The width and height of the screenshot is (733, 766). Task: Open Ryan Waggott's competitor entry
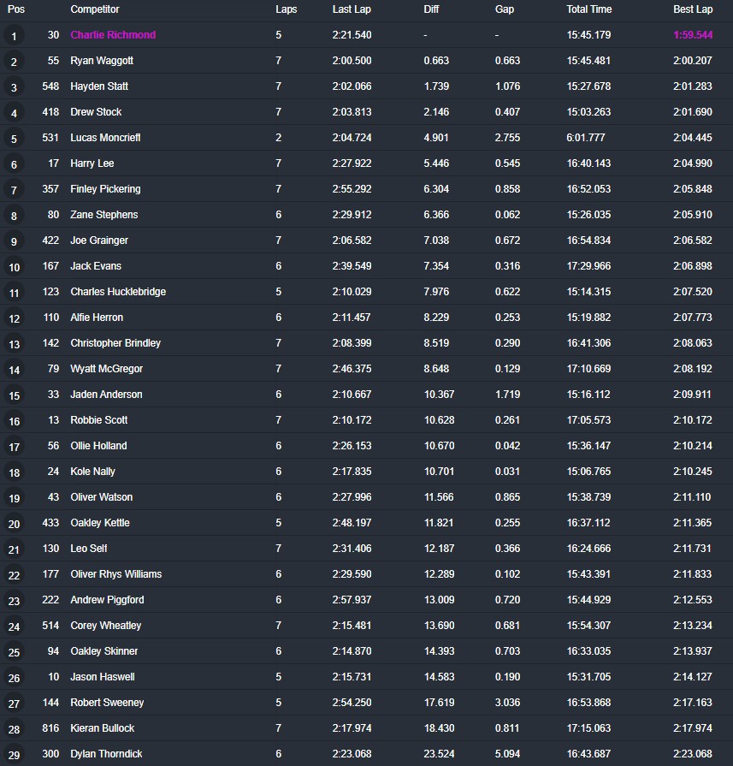102,61
